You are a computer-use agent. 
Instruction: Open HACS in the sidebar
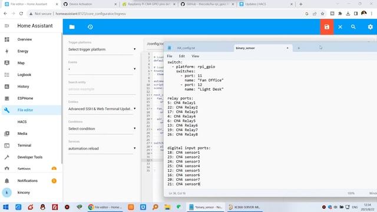click(31, 122)
